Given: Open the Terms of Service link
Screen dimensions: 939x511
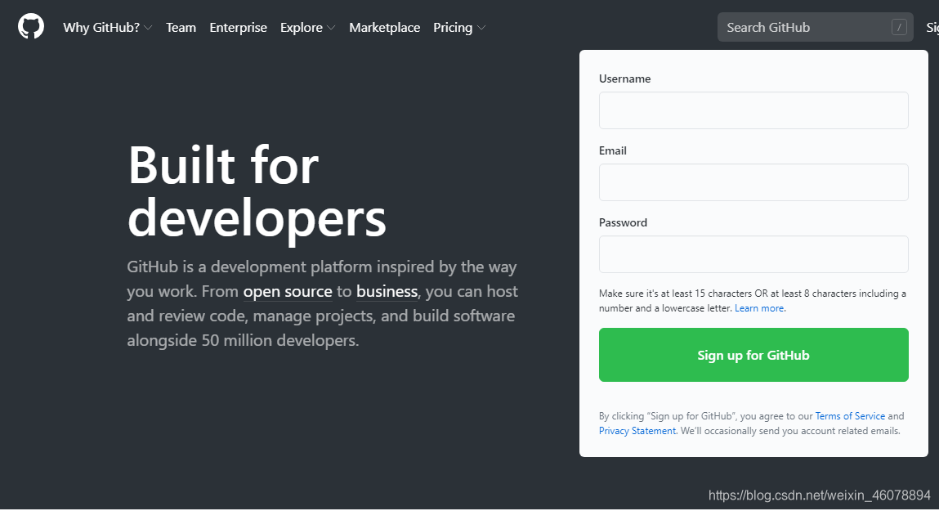Looking at the screenshot, I should tap(850, 415).
